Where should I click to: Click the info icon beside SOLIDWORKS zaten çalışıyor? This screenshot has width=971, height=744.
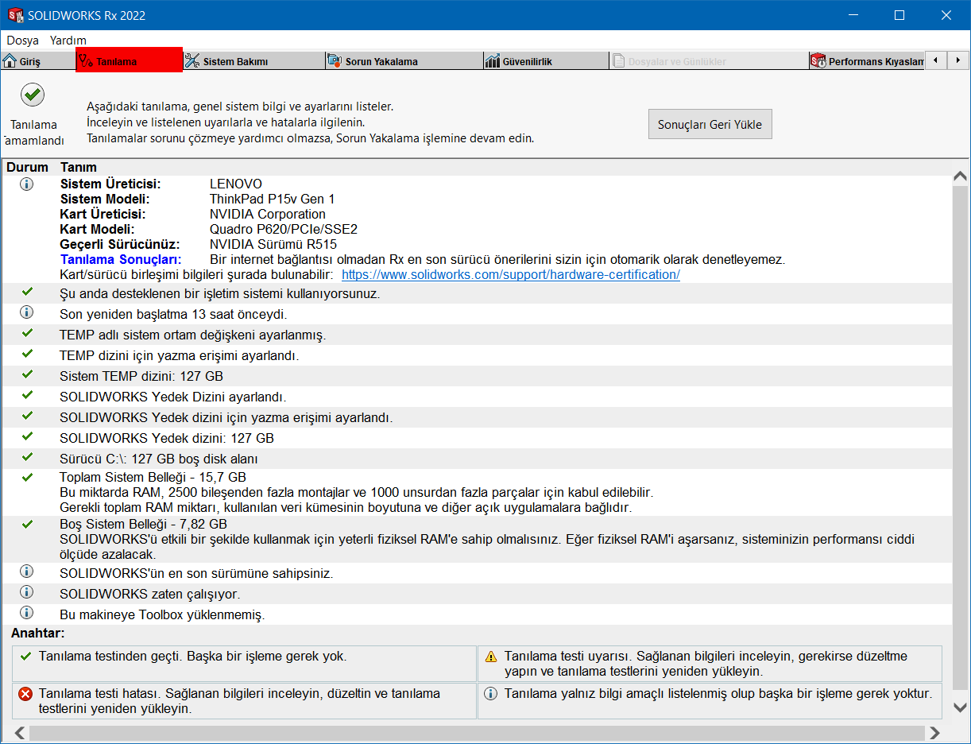26,592
